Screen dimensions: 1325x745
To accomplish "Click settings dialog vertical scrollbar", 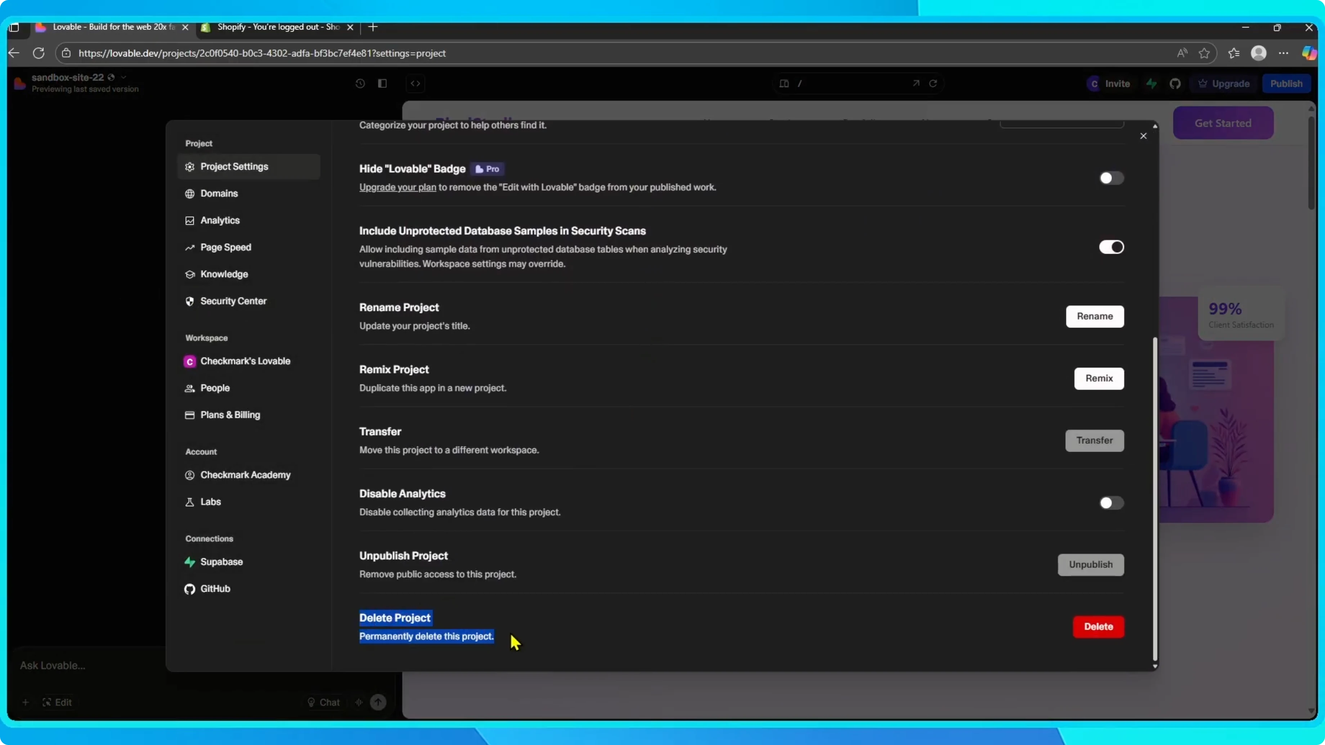I will (x=1155, y=499).
